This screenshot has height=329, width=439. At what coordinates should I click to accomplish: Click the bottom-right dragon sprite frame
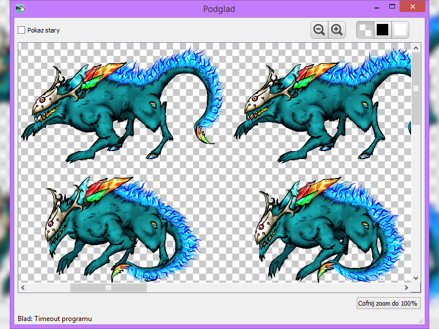[x=329, y=229]
